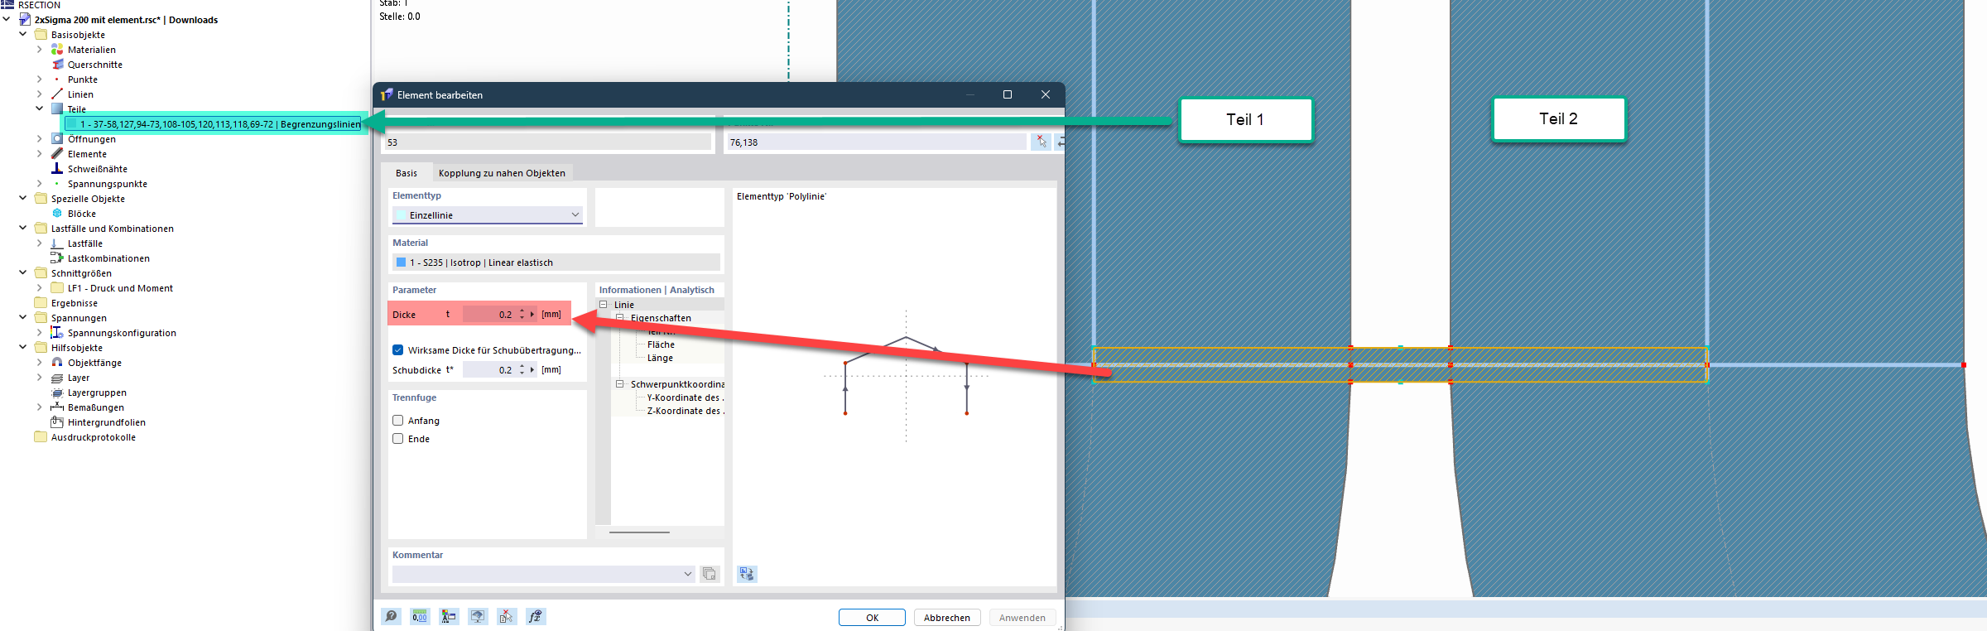The height and width of the screenshot is (631, 1987).
Task: Enable the Anfang Trennfuge checkbox
Action: 398,421
